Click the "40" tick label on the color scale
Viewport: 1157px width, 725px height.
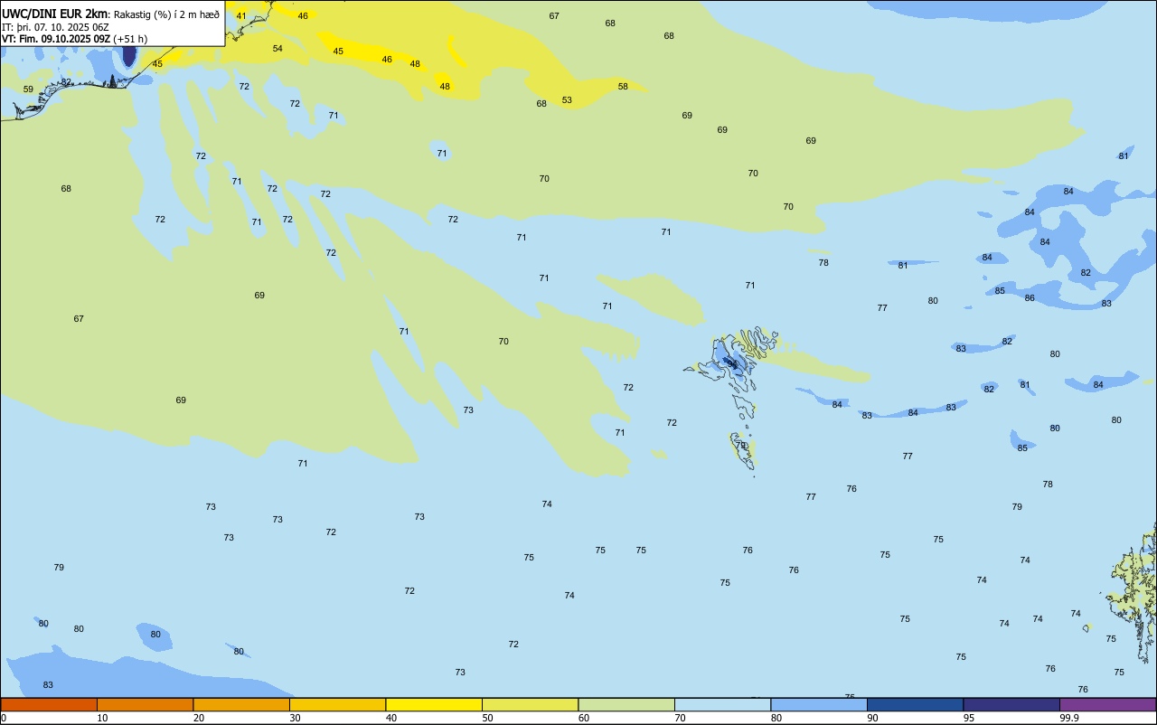pyautogui.click(x=391, y=719)
